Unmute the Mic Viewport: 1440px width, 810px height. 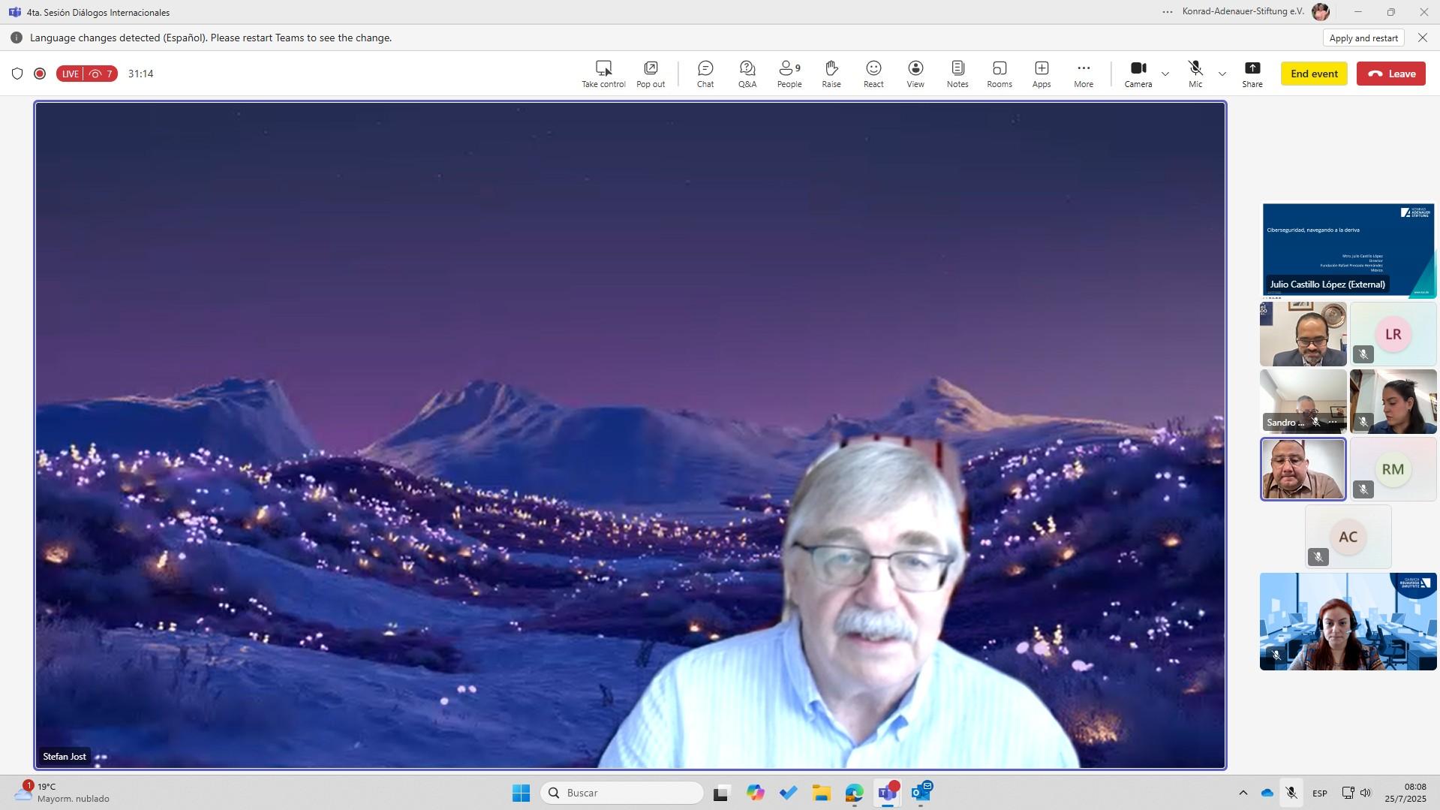1195,74
